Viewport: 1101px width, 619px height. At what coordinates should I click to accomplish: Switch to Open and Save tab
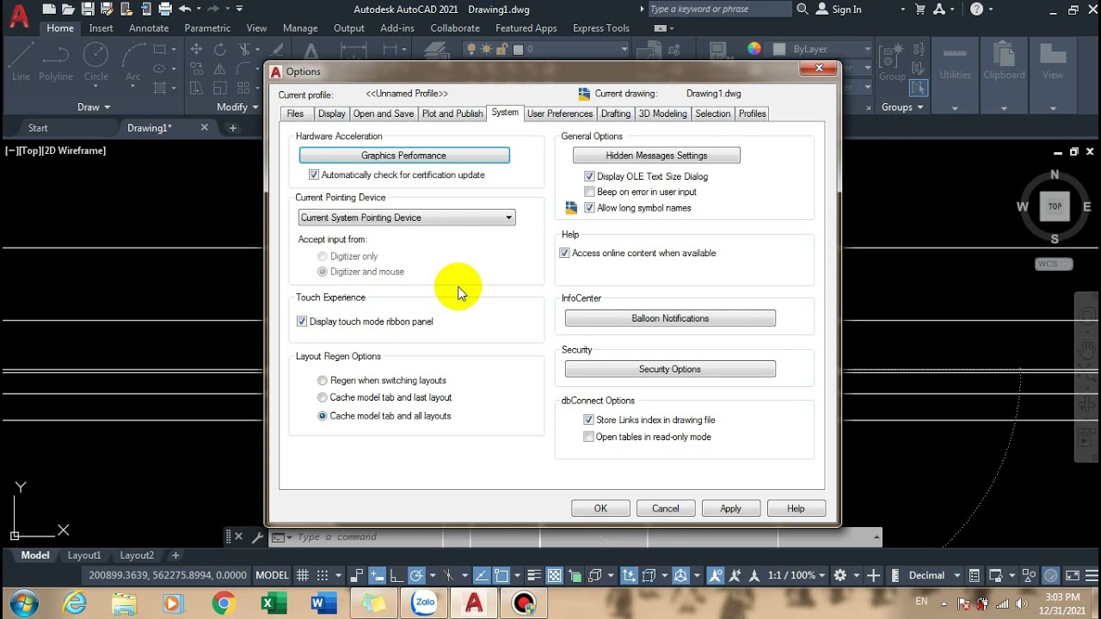384,113
